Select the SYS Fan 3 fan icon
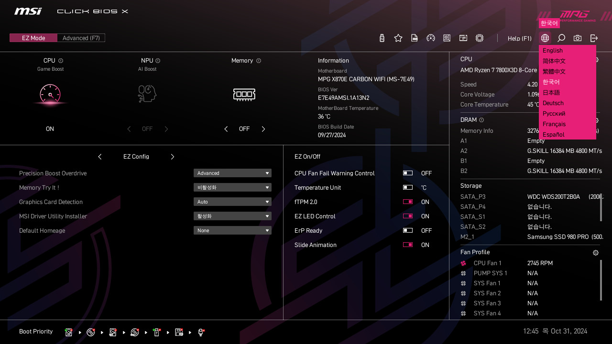The image size is (612, 344). (x=463, y=303)
